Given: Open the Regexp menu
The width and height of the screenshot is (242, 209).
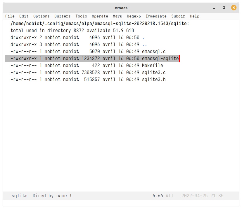Looking at the screenshot, I should [x=134, y=16].
